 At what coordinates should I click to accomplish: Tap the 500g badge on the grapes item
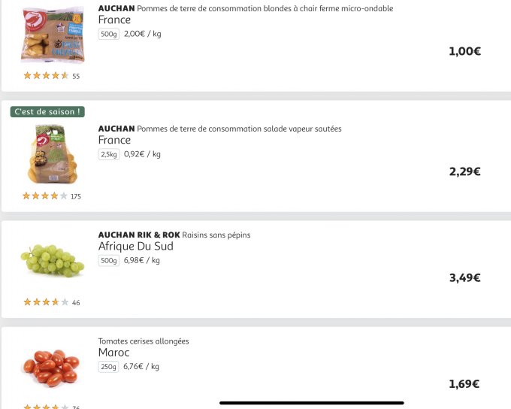point(108,261)
